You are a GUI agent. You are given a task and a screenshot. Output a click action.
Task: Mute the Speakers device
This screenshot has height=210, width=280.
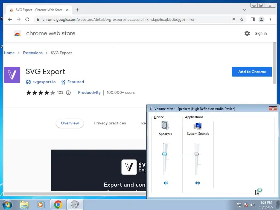166,183
